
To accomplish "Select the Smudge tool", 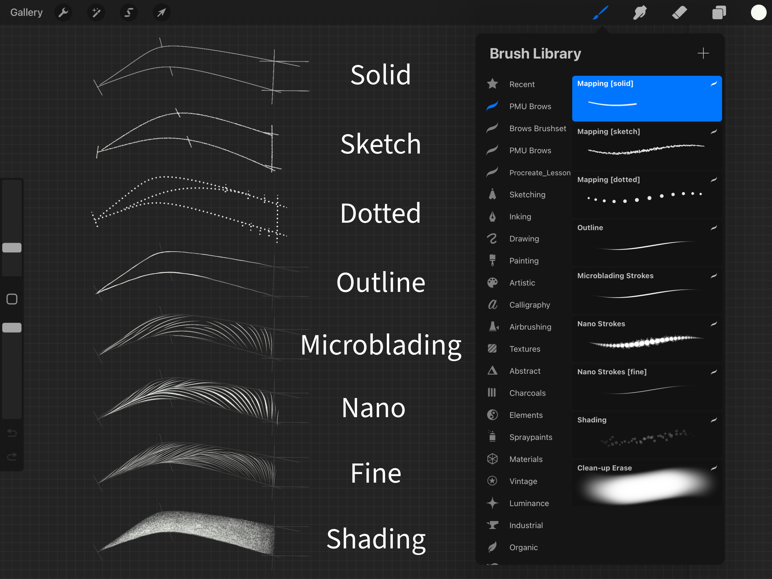I will pos(640,13).
